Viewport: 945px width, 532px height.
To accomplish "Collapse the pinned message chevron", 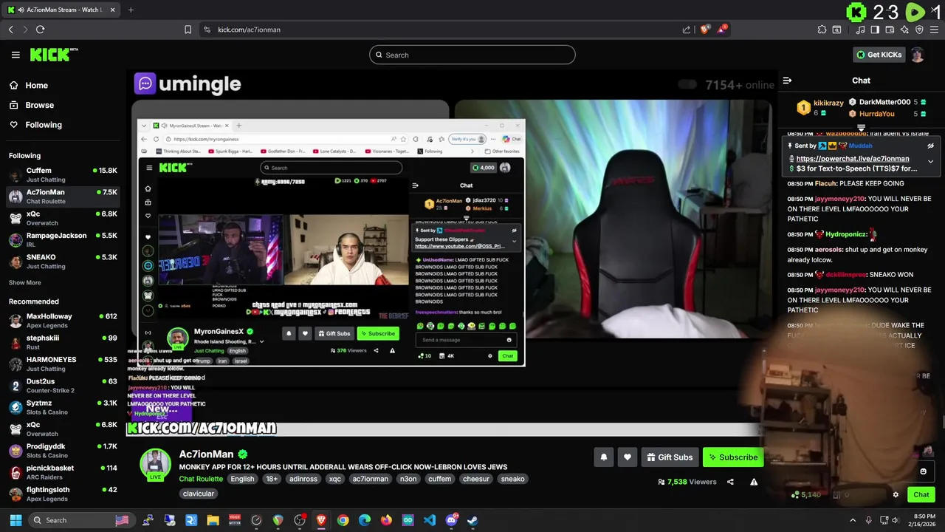I will (930, 162).
